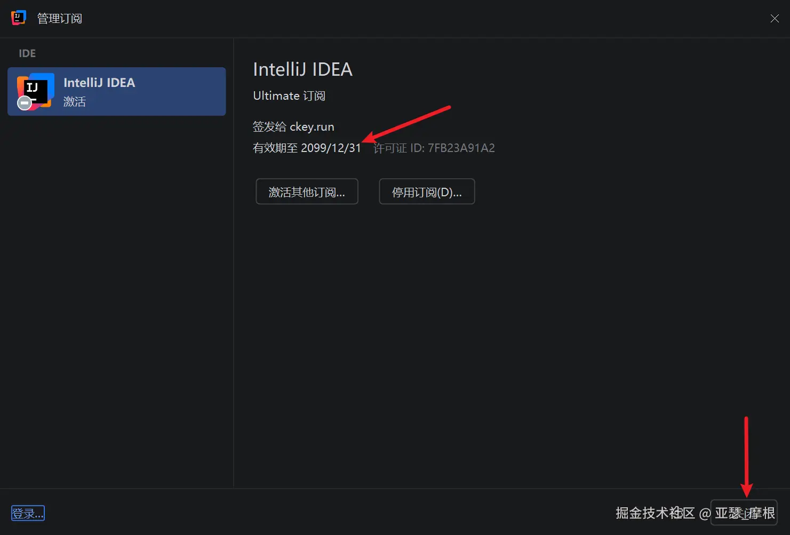Viewport: 790px width, 535px height.
Task: Click the 停用订阅(D)... button
Action: (427, 191)
